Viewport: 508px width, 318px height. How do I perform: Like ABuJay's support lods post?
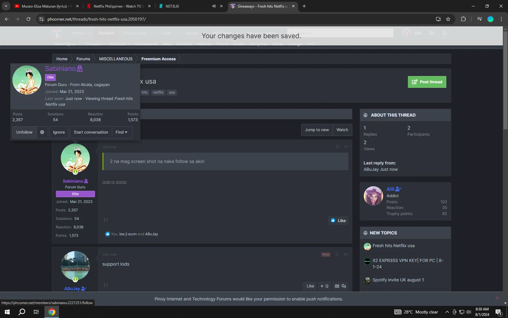click(x=310, y=286)
